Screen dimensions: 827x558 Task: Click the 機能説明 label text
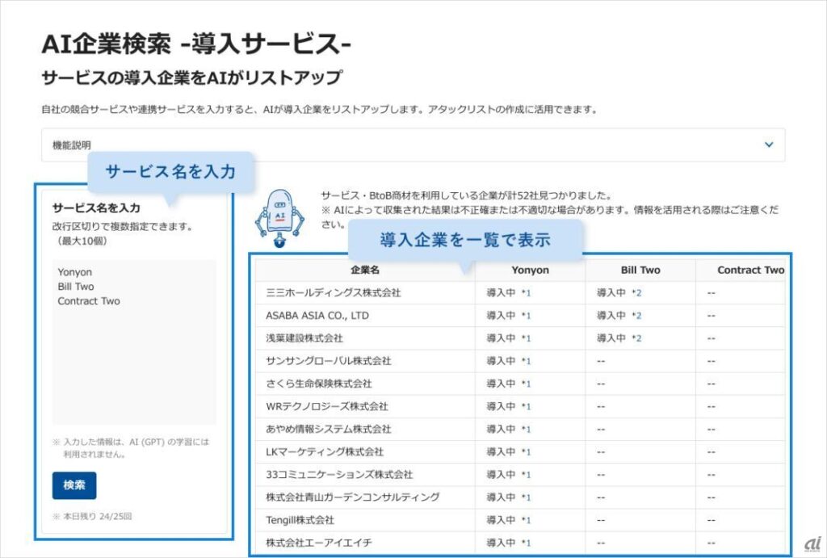72,145
